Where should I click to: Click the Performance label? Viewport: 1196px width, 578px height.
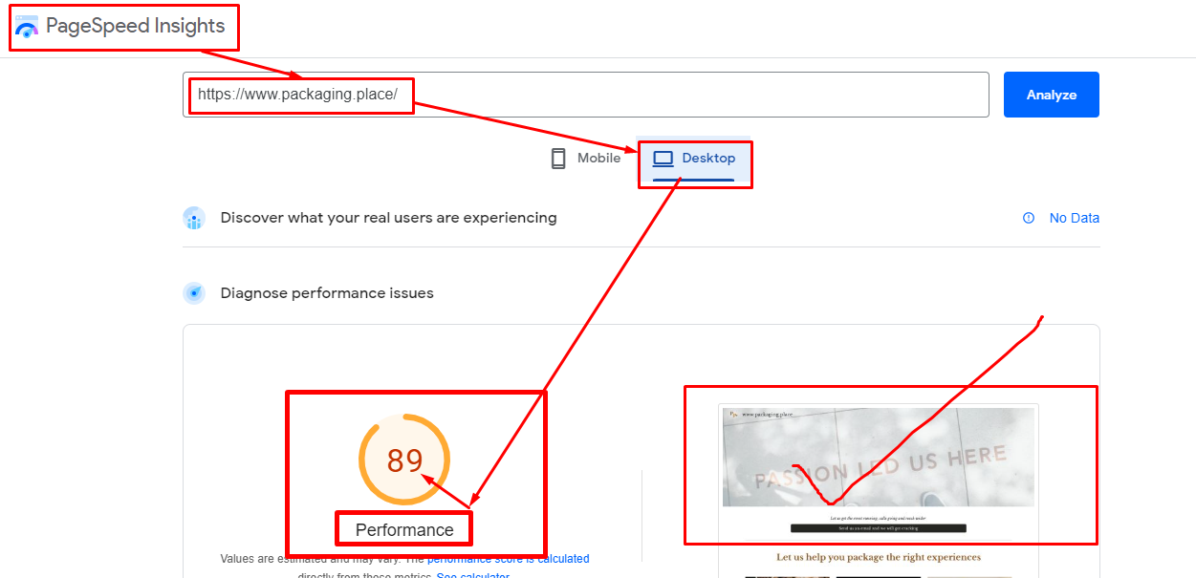404,529
